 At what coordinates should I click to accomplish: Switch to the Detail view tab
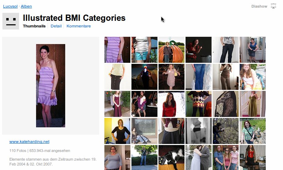tap(56, 26)
